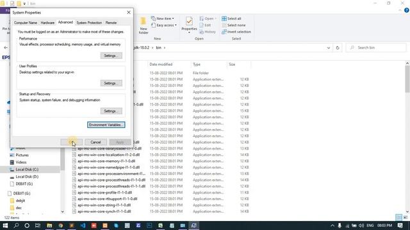This screenshot has width=410, height=230.
Task: Open Task View on taskbar
Action: tap(38, 226)
